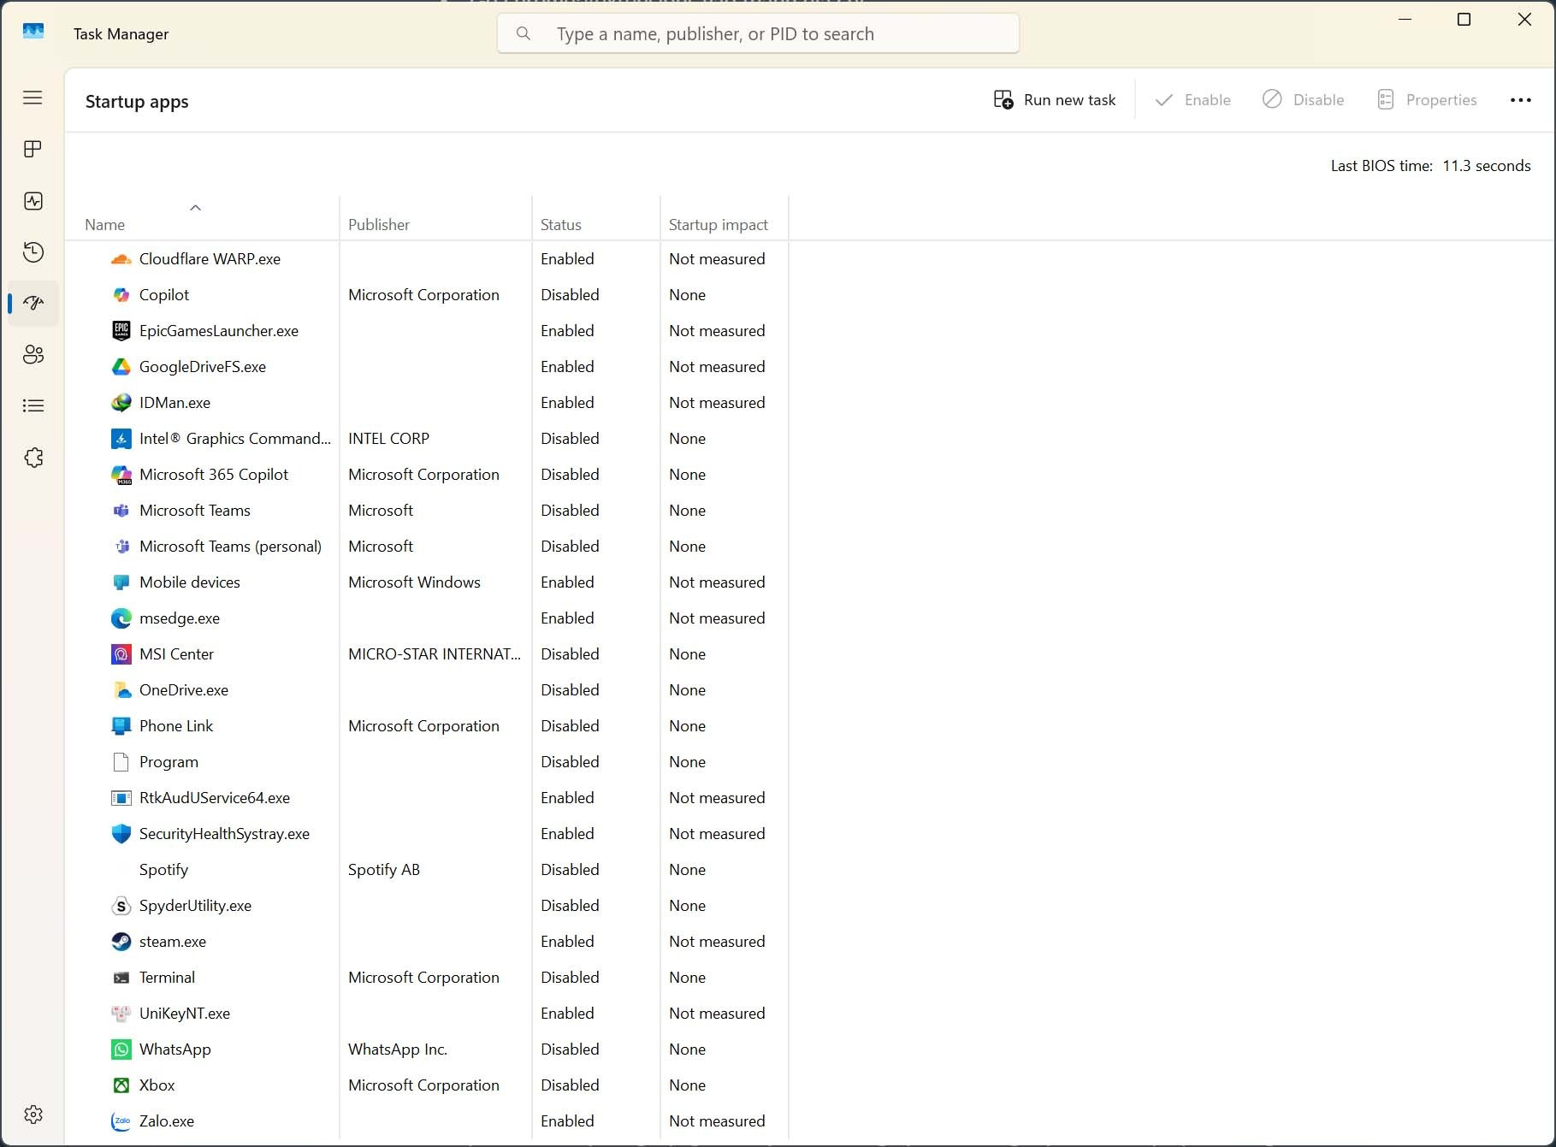
Task: Open the Processes page in sidebar
Action: pos(33,149)
